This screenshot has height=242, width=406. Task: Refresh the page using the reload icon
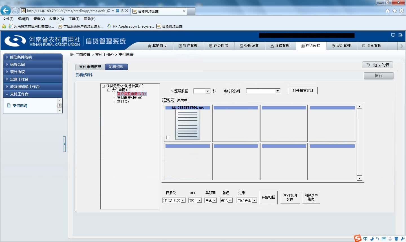[122, 11]
